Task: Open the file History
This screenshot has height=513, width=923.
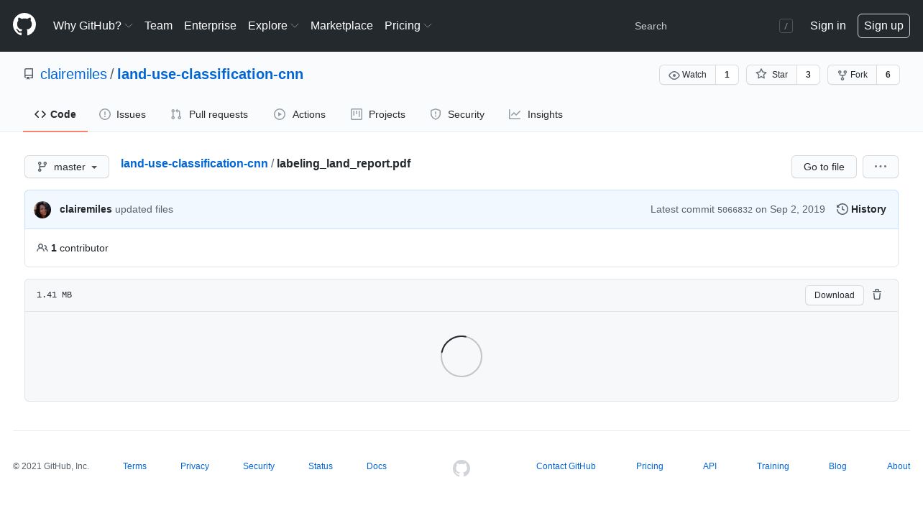Action: (x=861, y=209)
